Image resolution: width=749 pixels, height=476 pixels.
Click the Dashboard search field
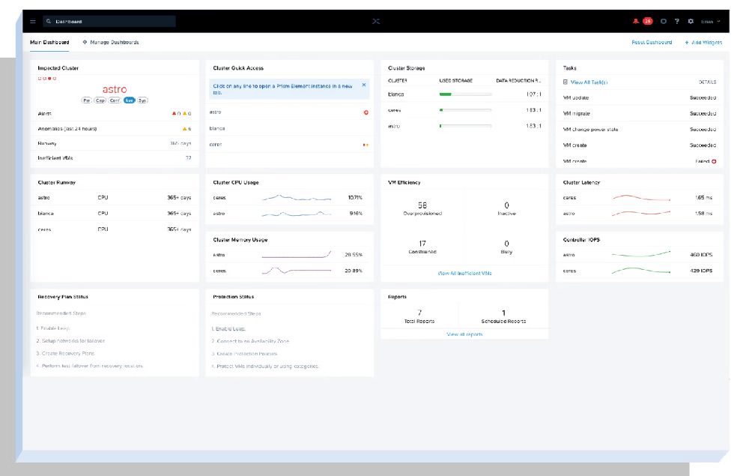(x=109, y=21)
